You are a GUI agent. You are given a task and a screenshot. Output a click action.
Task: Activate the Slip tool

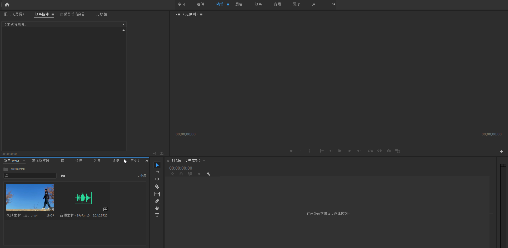(157, 194)
